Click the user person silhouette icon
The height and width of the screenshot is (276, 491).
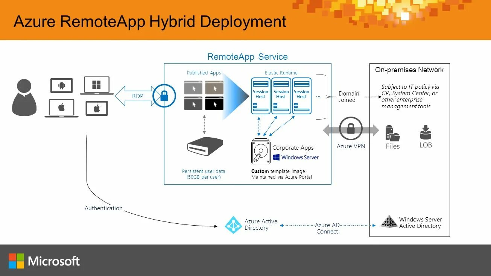[24, 97]
